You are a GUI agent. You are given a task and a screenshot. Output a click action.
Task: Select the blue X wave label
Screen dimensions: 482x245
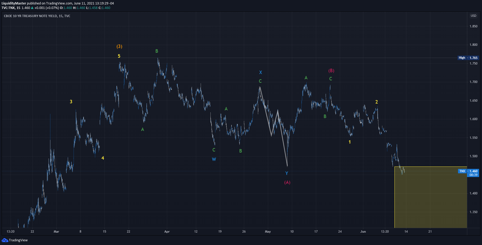click(x=261, y=72)
